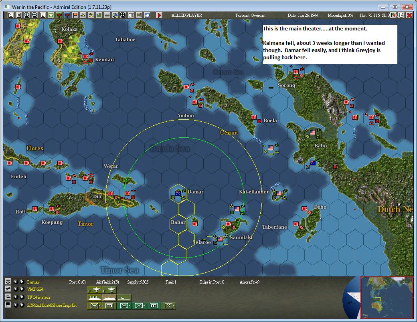The width and height of the screenshot is (417, 322).
Task: Click US flag unit at Selaroe
Action: coord(220,239)
